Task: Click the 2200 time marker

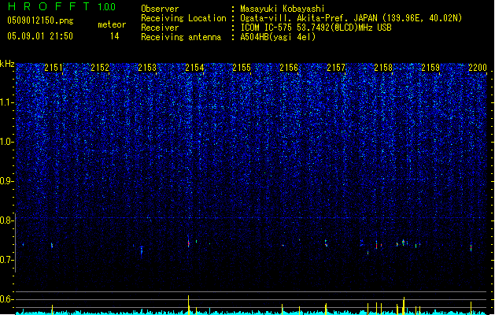Action: click(478, 68)
